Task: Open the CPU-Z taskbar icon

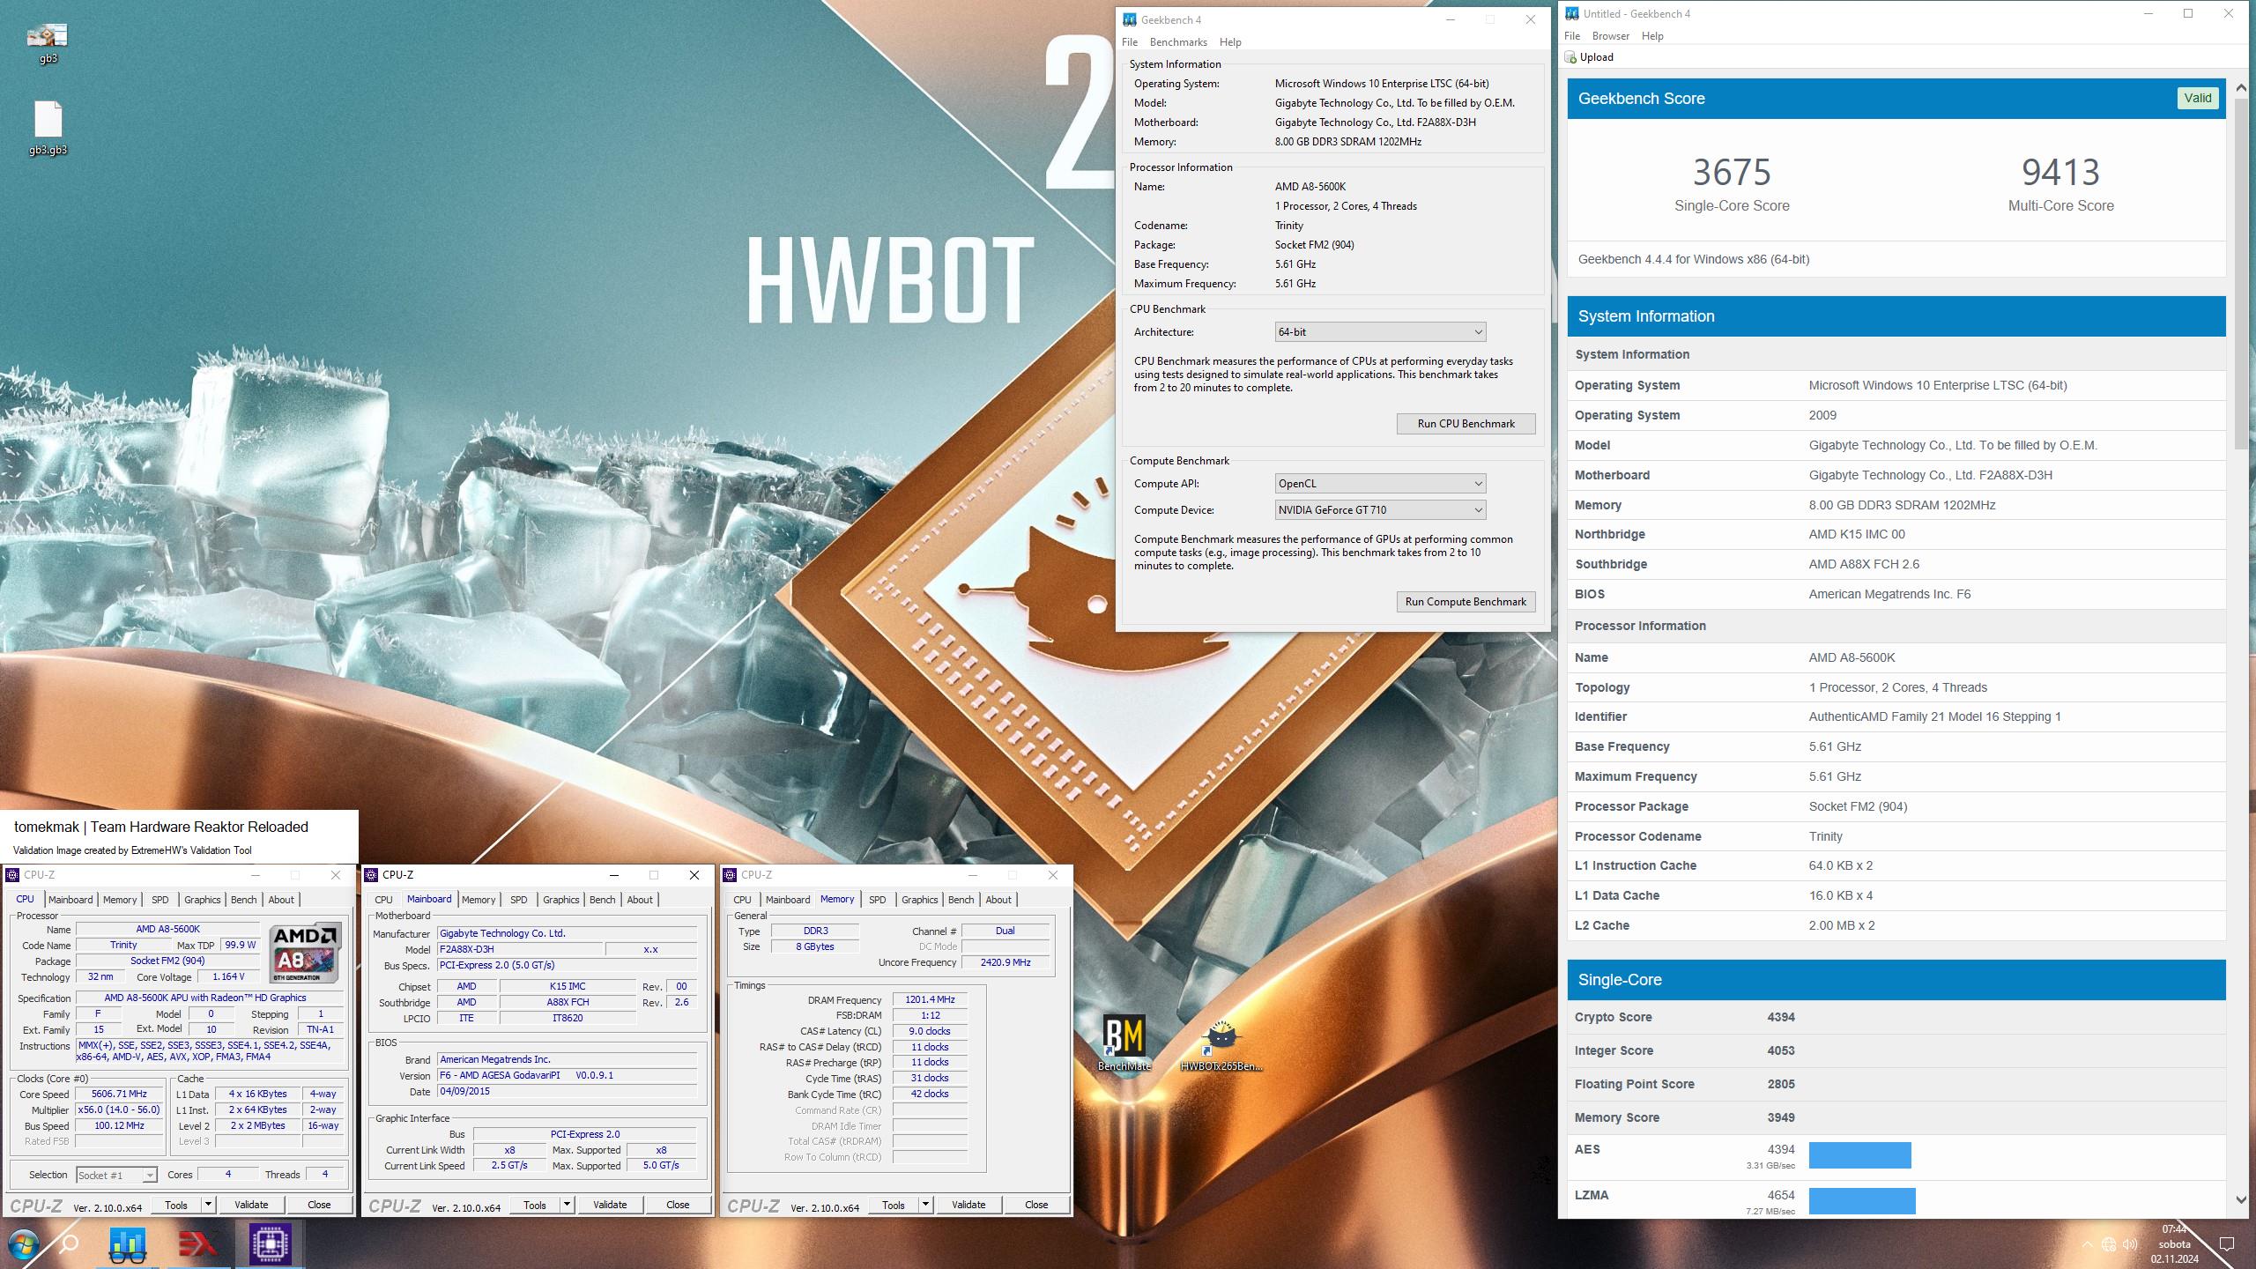Action: point(270,1244)
